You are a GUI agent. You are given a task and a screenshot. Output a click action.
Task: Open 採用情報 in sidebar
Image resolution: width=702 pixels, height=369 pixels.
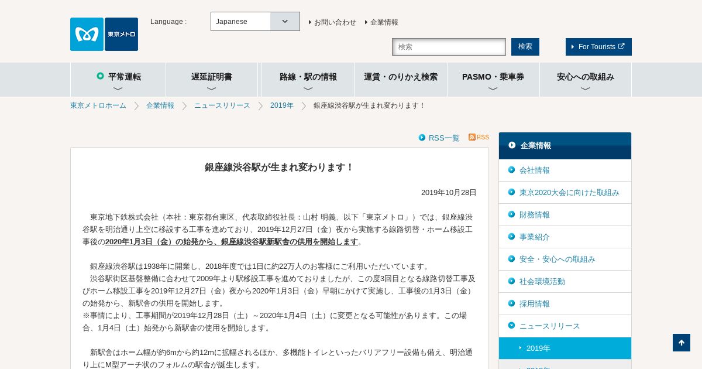pos(565,303)
